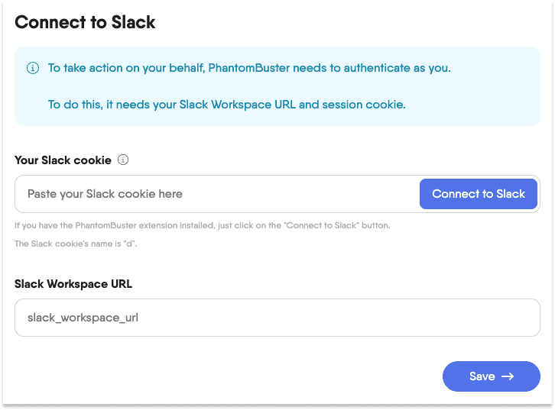Image resolution: width=555 pixels, height=410 pixels.
Task: Click the arrow icon on the Save button
Action: coord(508,376)
